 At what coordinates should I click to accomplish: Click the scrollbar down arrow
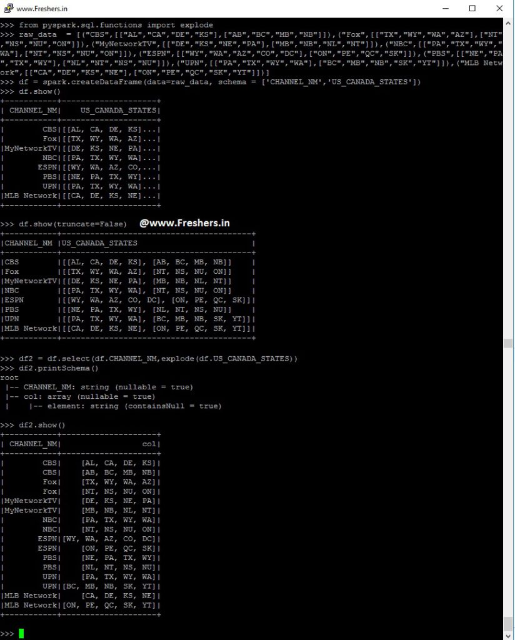tap(509, 634)
